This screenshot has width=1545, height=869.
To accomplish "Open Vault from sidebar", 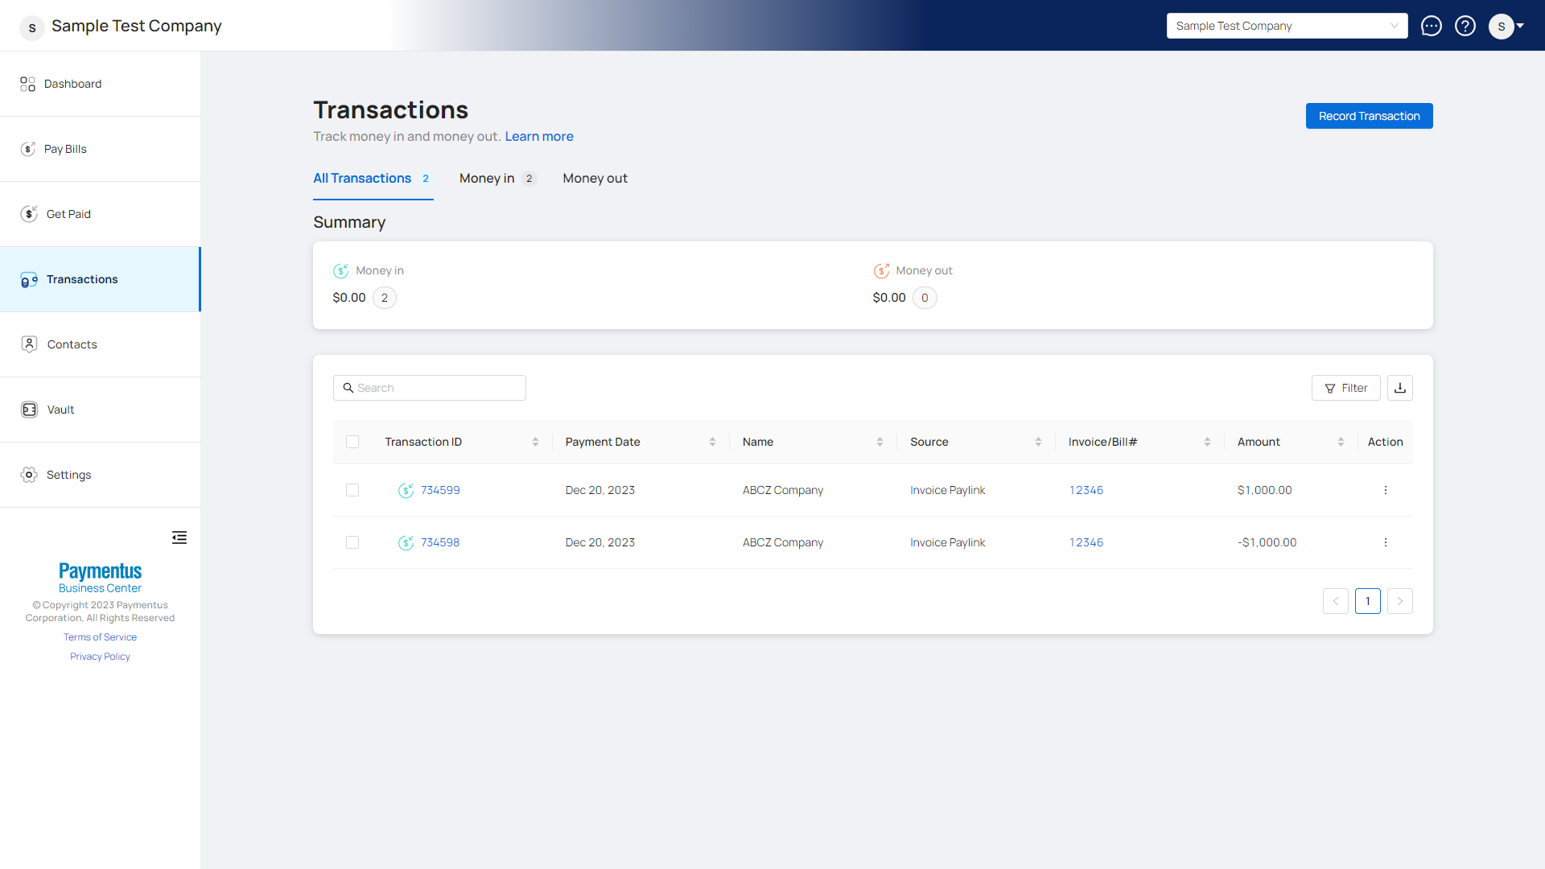I will [60, 410].
